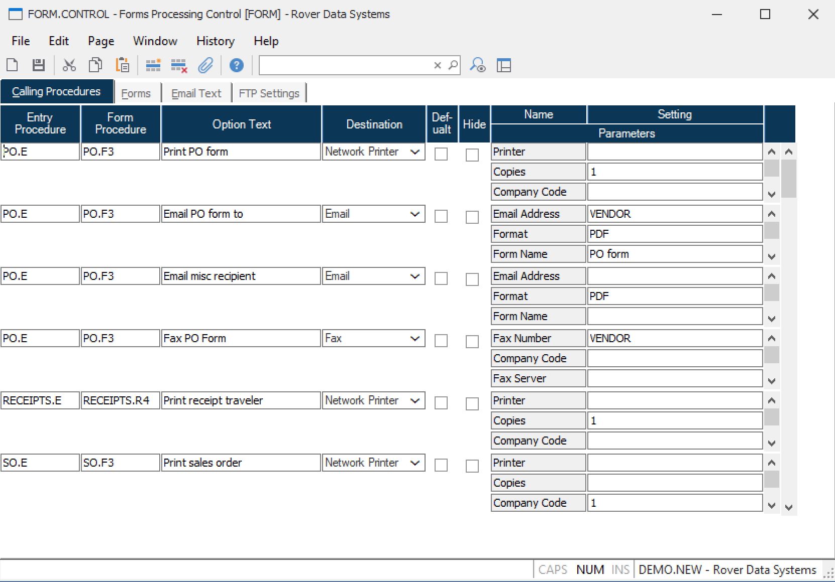Click the Delete row icon
The image size is (835, 582).
179,65
